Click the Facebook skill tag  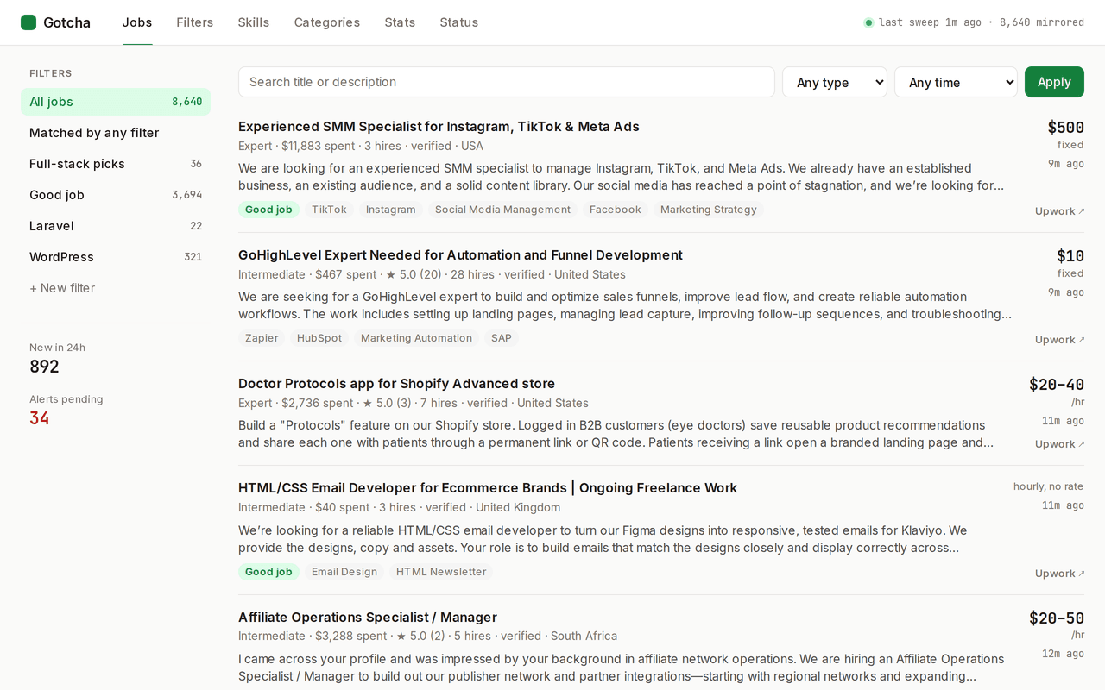point(616,210)
